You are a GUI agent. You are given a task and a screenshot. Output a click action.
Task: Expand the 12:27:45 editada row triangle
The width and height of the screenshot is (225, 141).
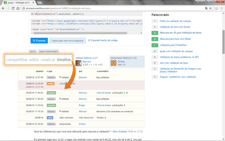point(60,77)
